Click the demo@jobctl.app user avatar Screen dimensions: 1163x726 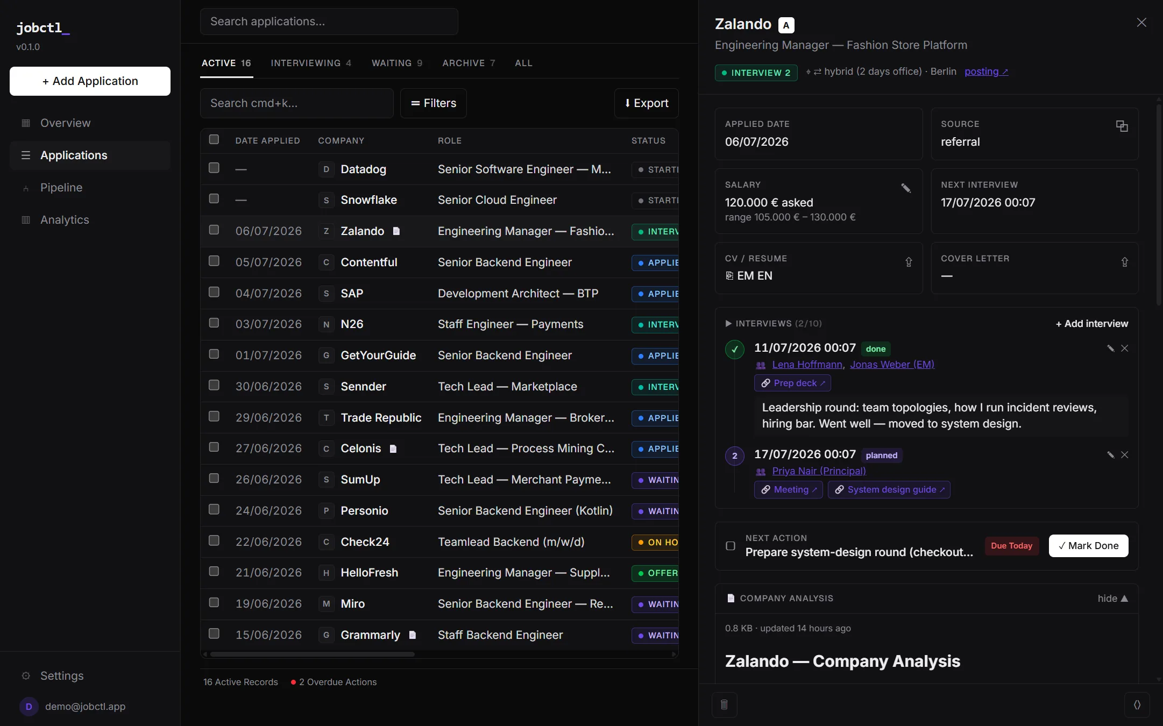(x=29, y=707)
